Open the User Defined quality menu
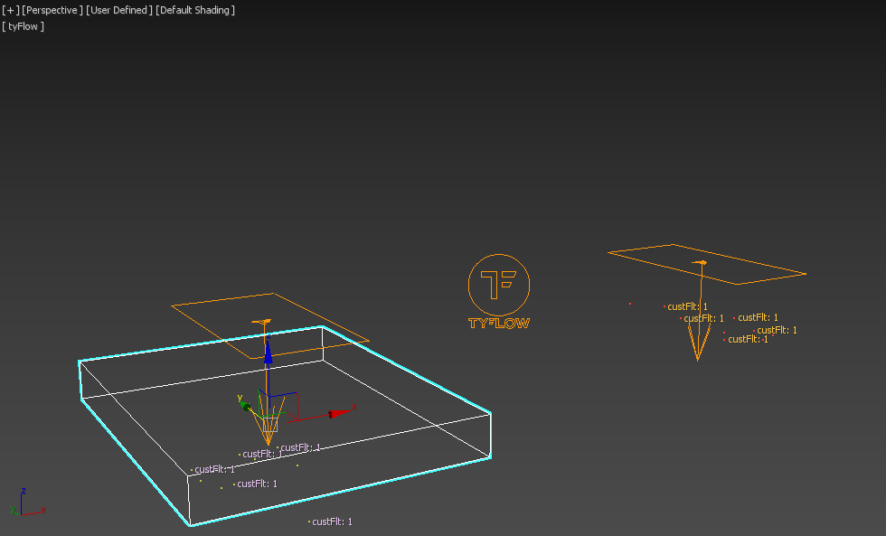This screenshot has width=886, height=536. (118, 10)
